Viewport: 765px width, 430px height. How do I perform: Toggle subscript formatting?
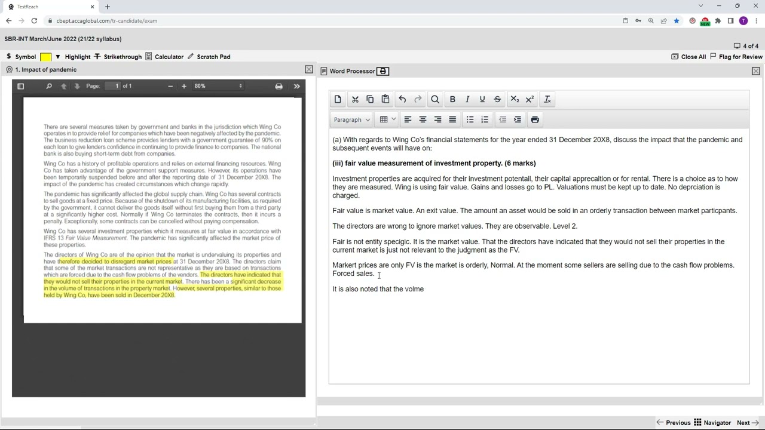click(515, 99)
